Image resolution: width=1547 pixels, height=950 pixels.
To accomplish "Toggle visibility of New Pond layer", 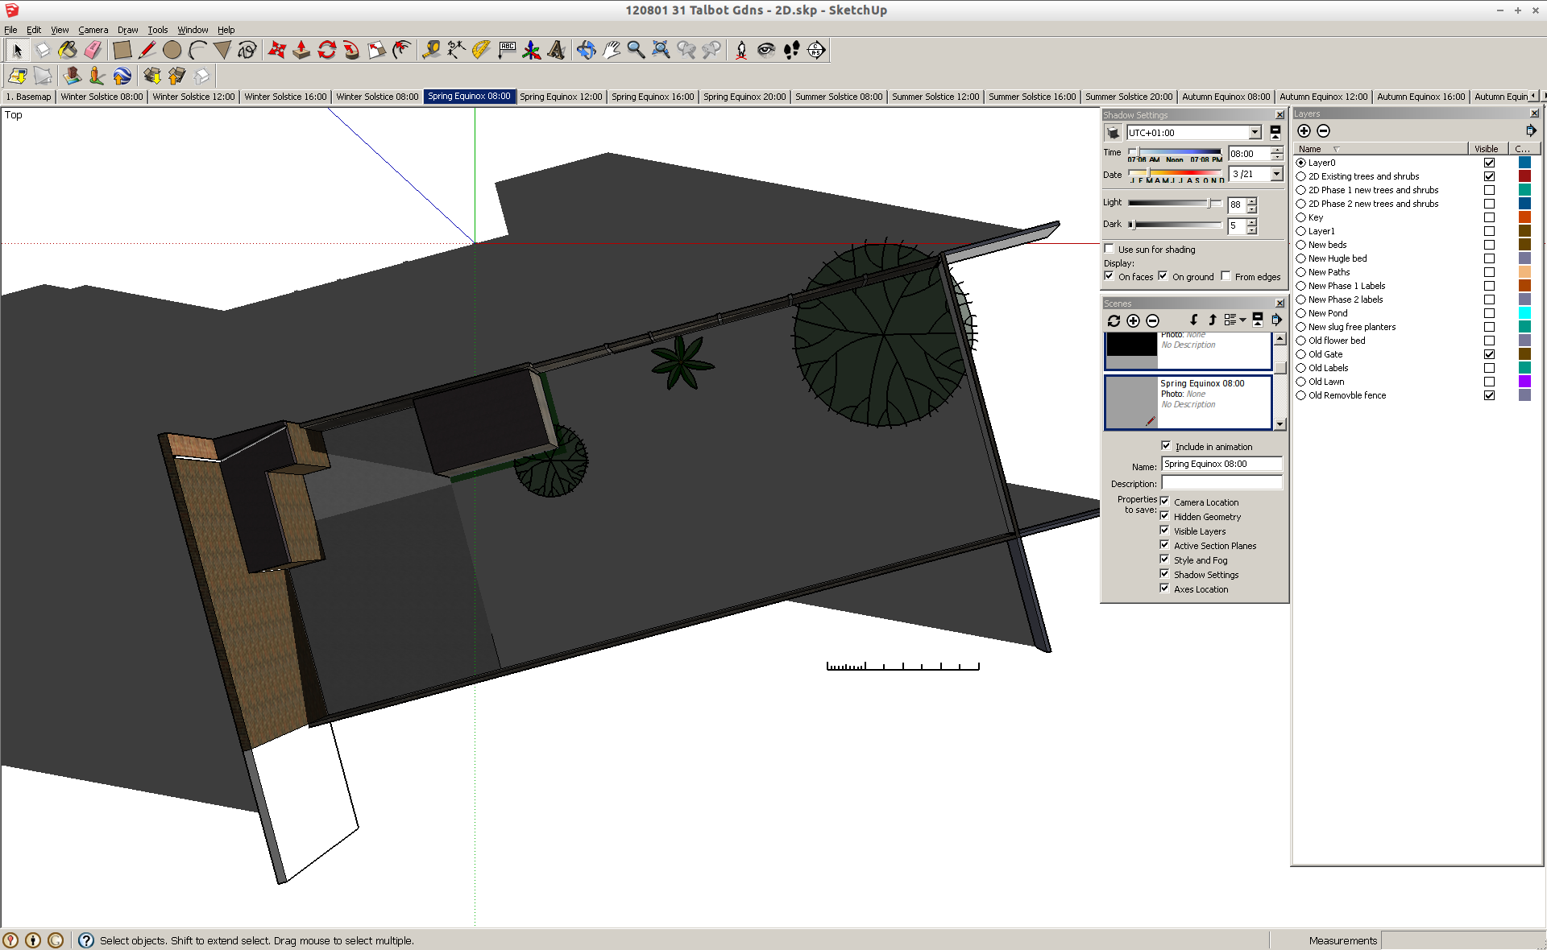I will pyautogui.click(x=1489, y=313).
